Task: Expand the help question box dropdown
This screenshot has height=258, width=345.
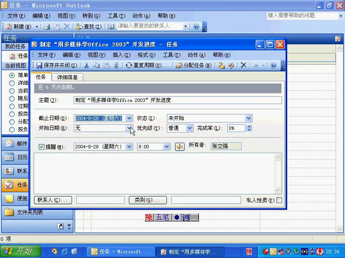Action: click(x=341, y=16)
